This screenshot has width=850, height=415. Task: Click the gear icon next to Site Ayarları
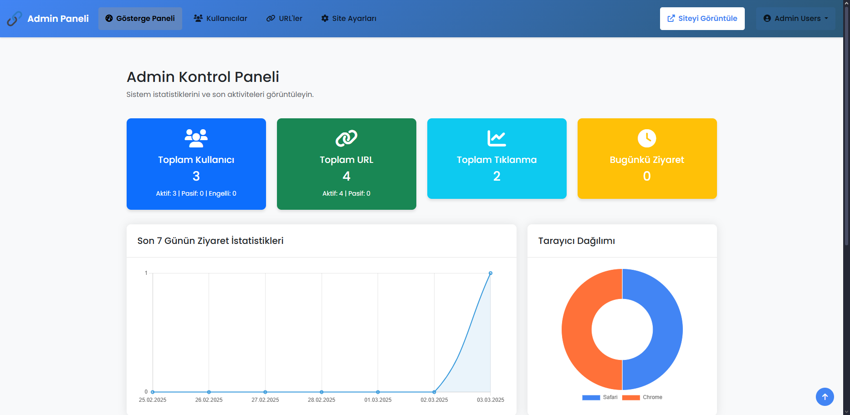[x=325, y=18]
